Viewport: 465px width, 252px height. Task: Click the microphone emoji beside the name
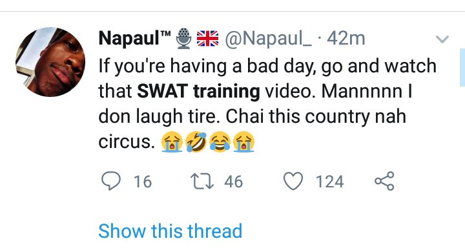(183, 38)
